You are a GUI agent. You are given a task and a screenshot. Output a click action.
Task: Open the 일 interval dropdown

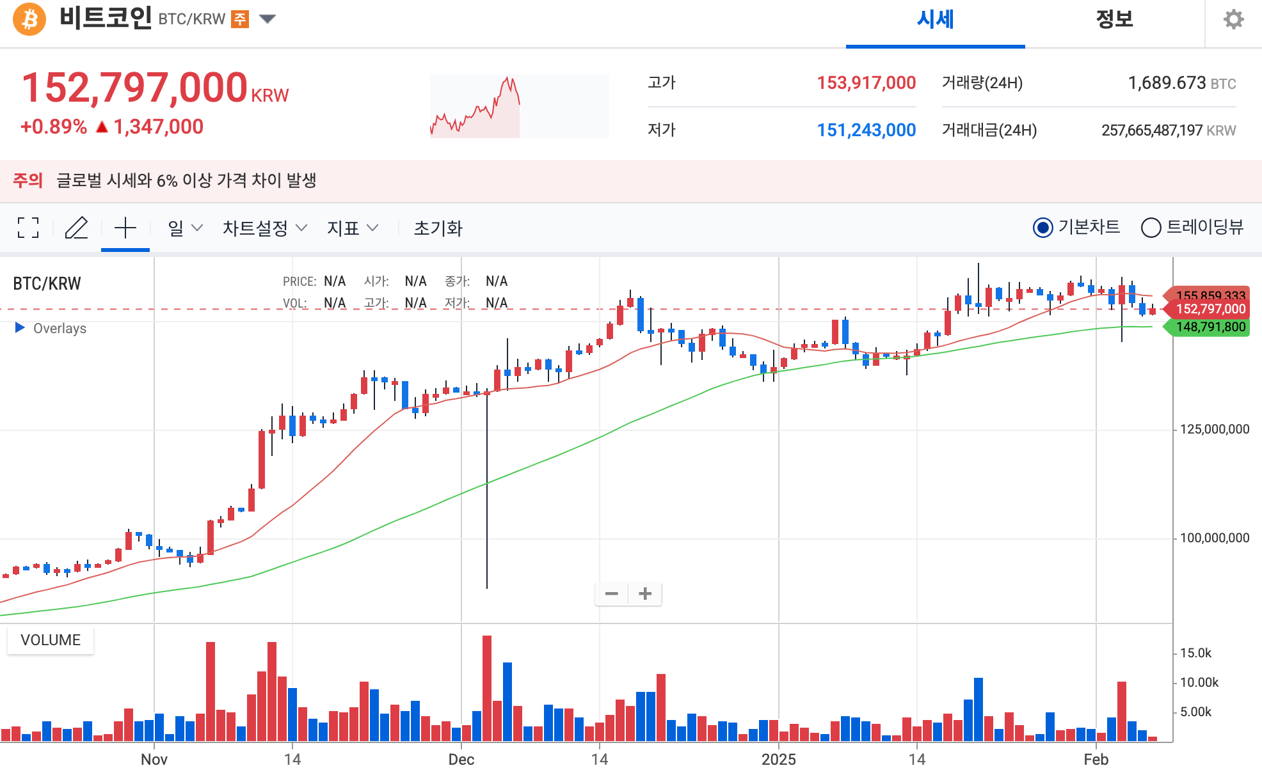point(185,228)
